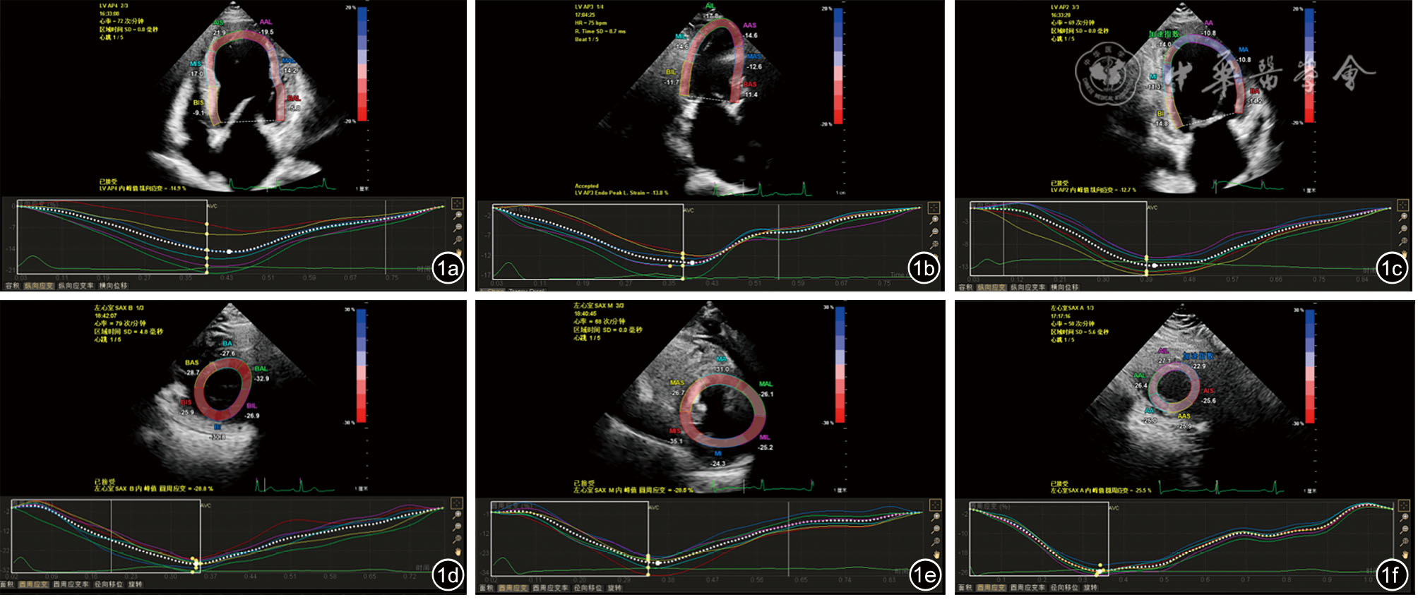1418x602 pixels.
Task: Select the 旋转 tab in panel 1f
Action: coord(1090,587)
